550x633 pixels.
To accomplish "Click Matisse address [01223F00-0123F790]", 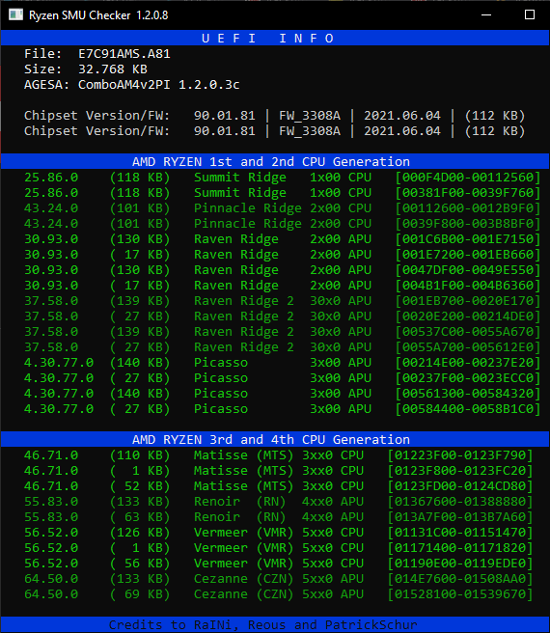I will [x=460, y=455].
